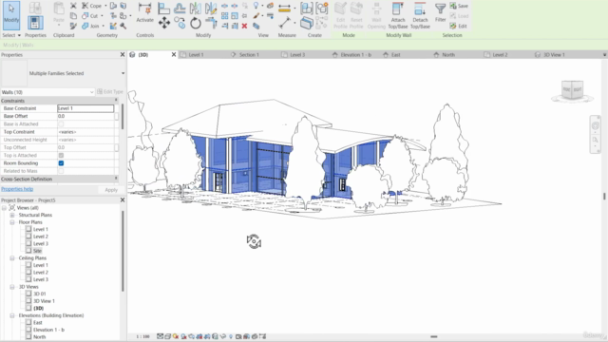Image resolution: width=608 pixels, height=342 pixels.
Task: Toggle Detail Level on view control bar
Action: (160, 336)
